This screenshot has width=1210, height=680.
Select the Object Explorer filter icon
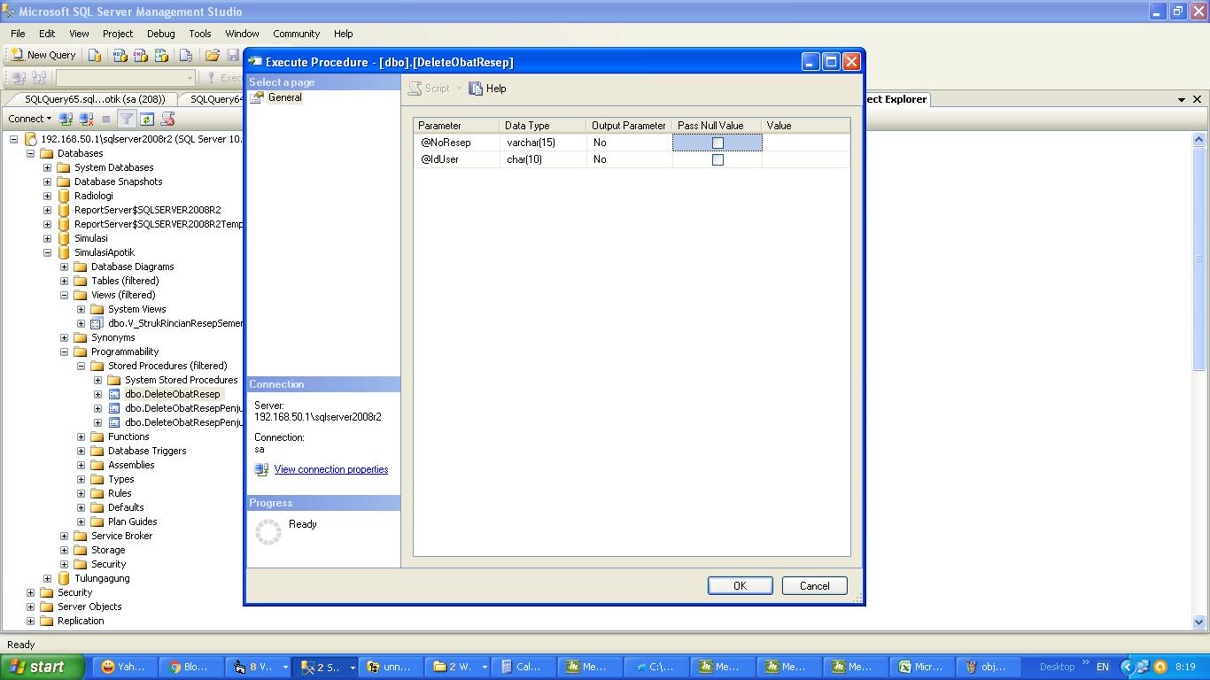pos(128,119)
